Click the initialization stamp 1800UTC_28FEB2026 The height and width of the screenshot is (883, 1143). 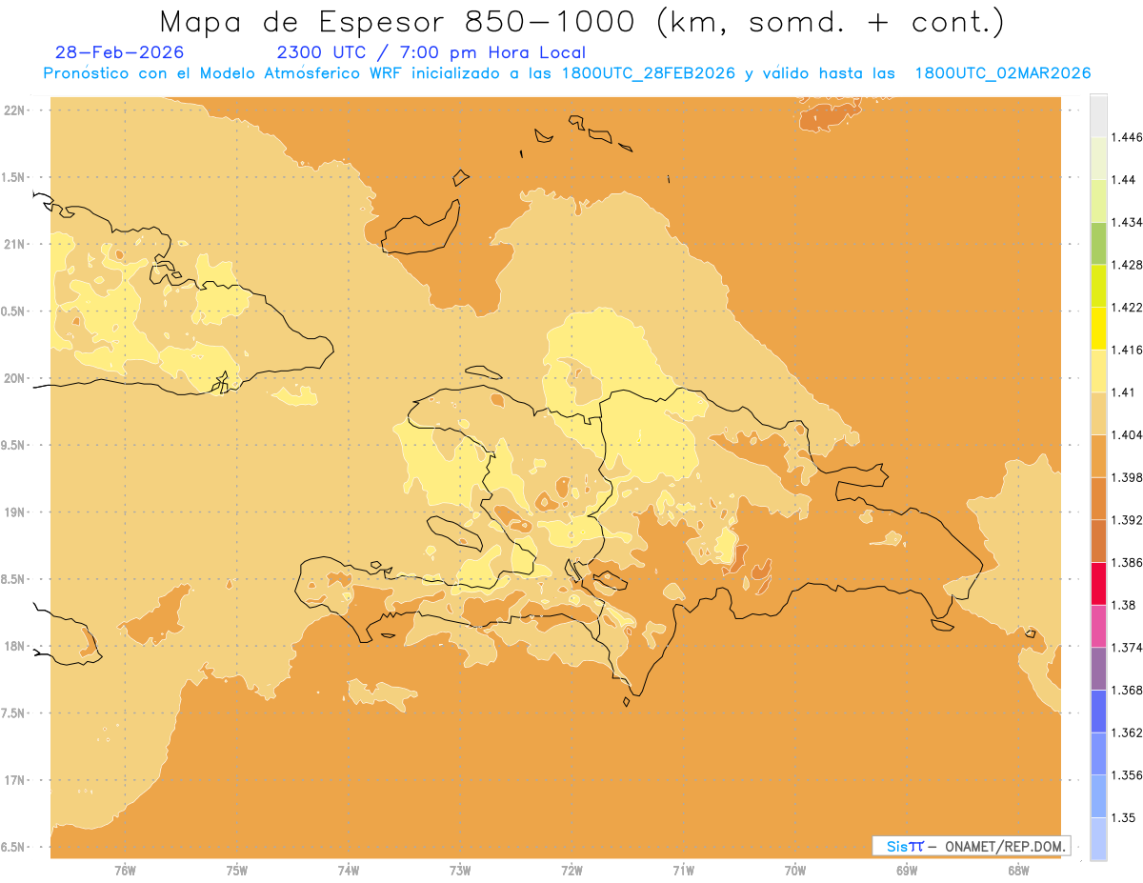(x=648, y=73)
